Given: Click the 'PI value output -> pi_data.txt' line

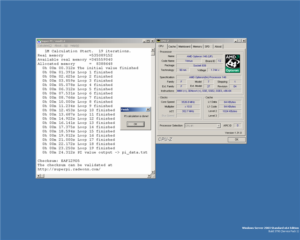Looking at the screenshot, I should (x=95, y=152).
